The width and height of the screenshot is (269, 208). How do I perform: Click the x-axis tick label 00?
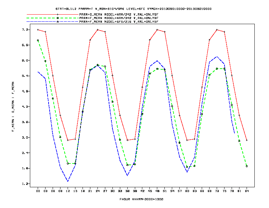tap(38, 191)
